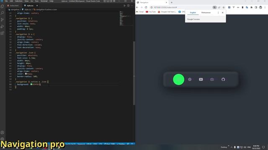Close the Google Translate popup
The width and height of the screenshot is (268, 150).
tap(222, 12)
